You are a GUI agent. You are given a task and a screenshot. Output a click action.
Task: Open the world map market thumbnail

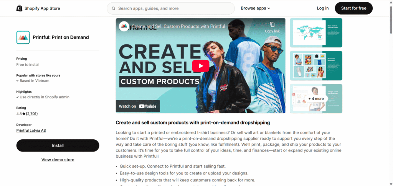pos(316,33)
